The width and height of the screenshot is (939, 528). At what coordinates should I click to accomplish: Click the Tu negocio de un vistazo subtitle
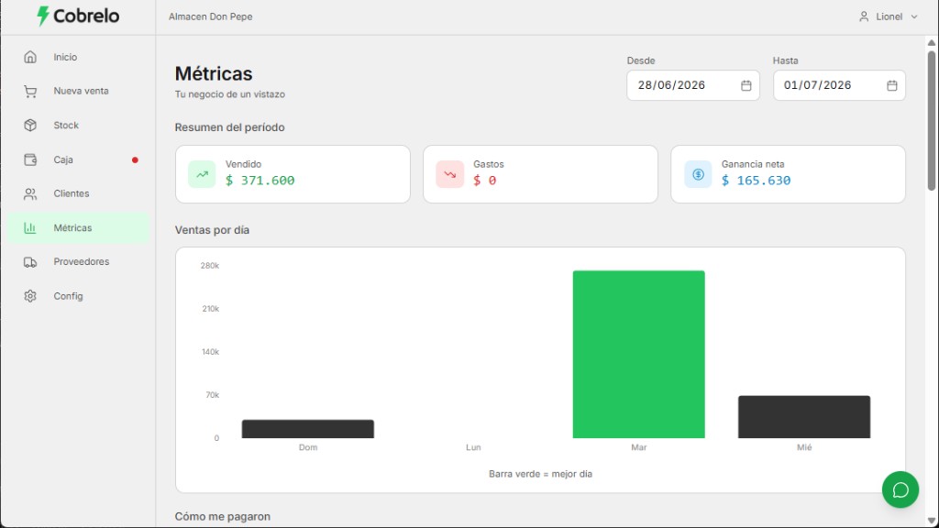click(x=230, y=94)
